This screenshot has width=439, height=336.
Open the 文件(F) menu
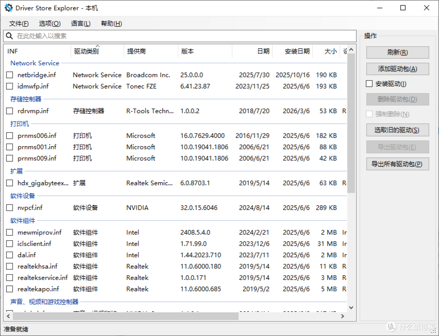click(19, 24)
